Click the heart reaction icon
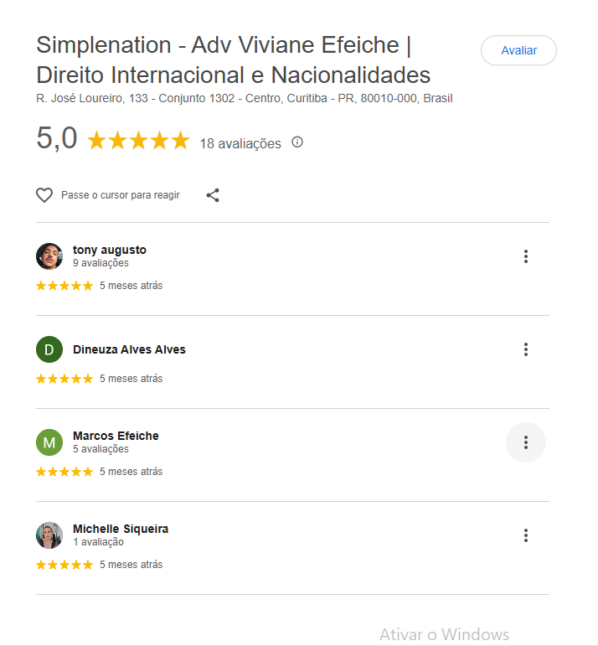598x646 pixels. coord(44,195)
